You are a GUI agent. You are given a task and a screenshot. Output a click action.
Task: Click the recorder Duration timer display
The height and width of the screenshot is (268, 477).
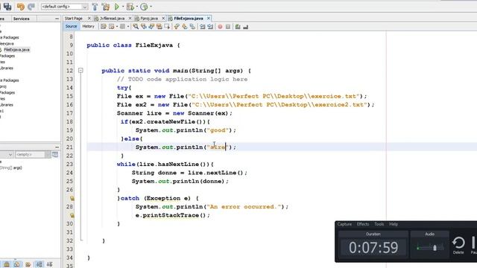[x=373, y=247]
